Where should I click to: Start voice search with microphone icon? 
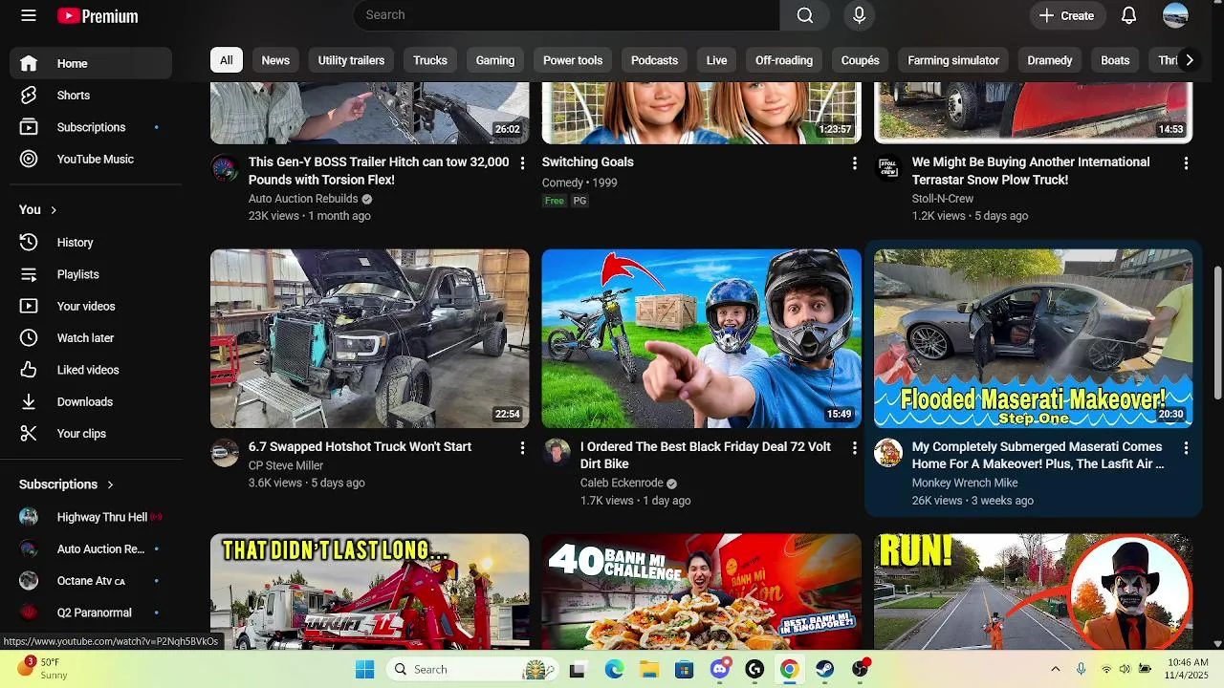pyautogui.click(x=859, y=15)
